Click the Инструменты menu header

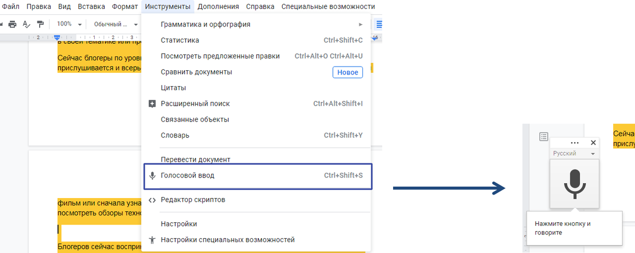click(x=167, y=7)
